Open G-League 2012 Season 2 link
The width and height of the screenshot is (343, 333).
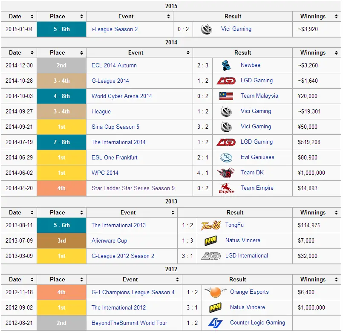(123, 256)
